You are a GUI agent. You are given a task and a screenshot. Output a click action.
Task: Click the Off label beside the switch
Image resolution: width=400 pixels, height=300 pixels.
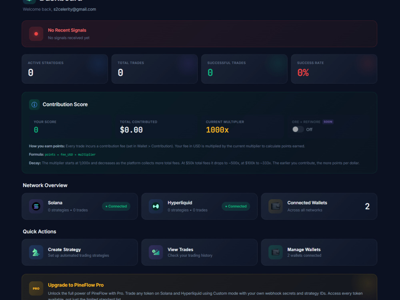(309, 130)
